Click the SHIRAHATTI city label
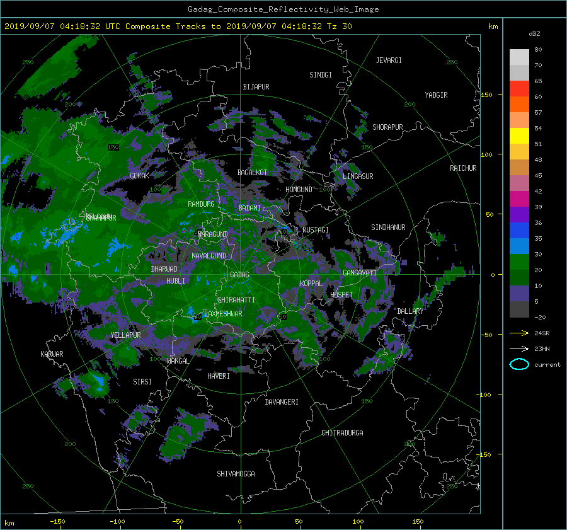Screen dimensions: 567x530 (x=236, y=300)
